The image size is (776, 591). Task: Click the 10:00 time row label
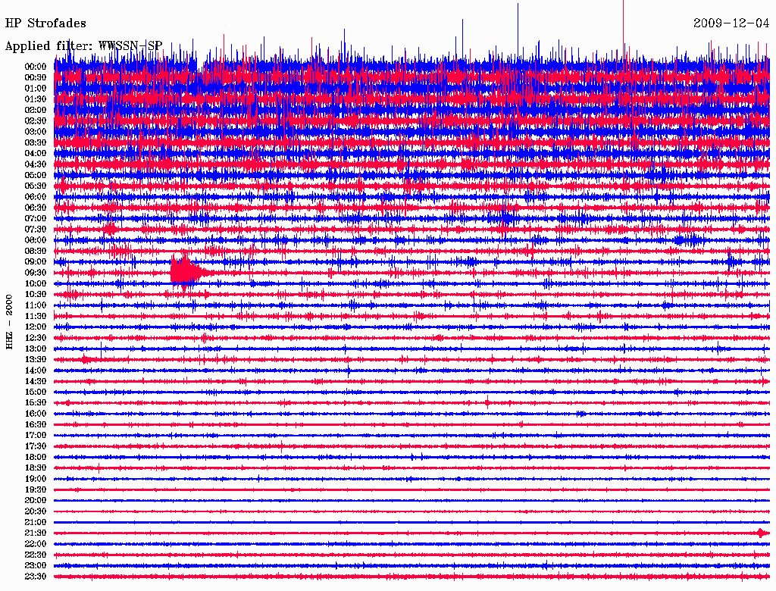point(36,283)
